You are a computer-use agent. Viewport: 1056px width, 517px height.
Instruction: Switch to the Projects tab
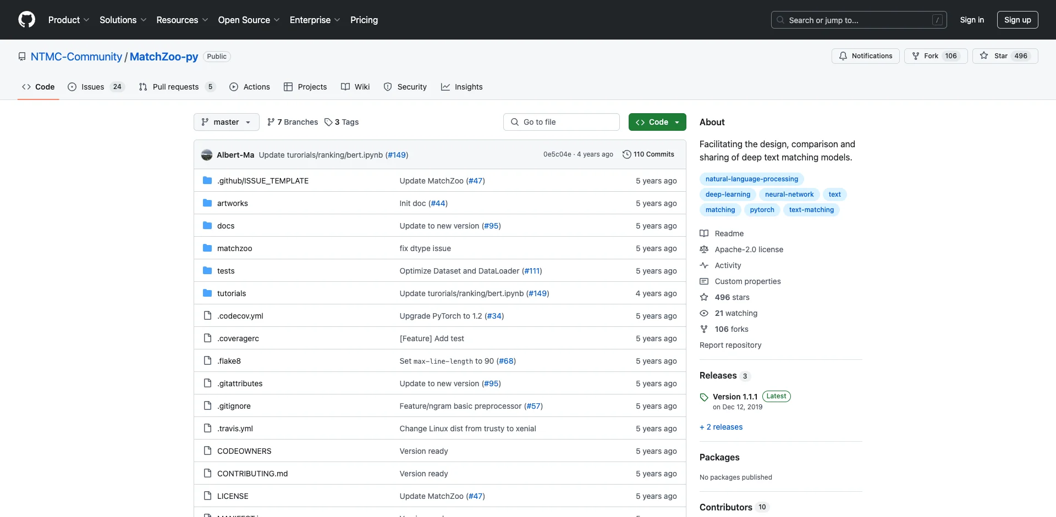point(305,87)
